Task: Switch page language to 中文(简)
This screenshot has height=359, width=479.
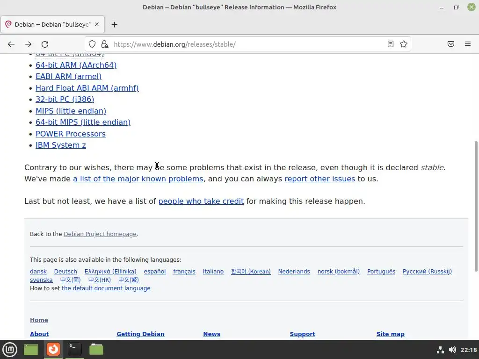Action: pos(70,280)
